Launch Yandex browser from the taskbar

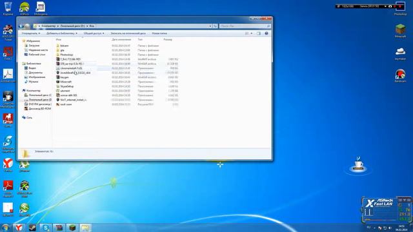point(19,227)
